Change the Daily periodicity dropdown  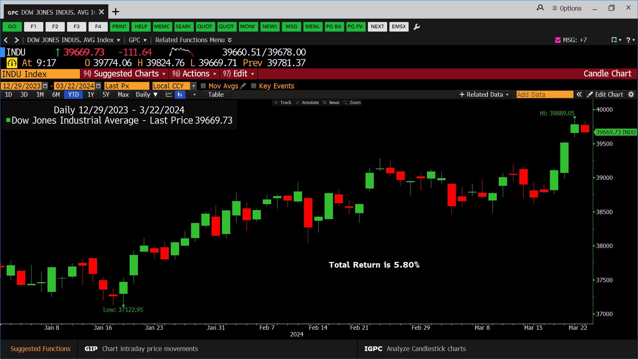pyautogui.click(x=147, y=94)
